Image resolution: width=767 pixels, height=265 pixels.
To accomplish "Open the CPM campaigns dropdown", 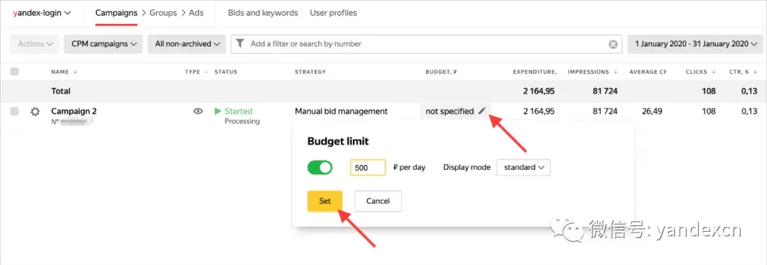I will coord(103,44).
